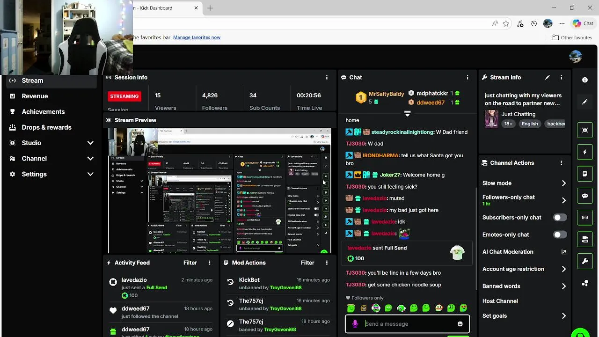Open the emoji picker in chat input

point(460,324)
